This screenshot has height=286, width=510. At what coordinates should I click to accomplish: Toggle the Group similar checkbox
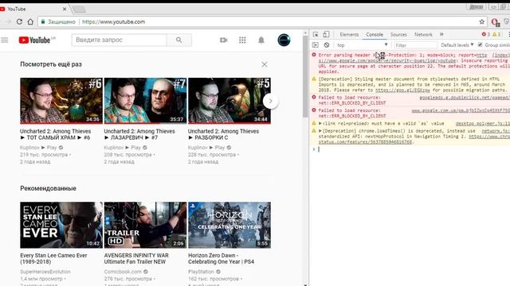pyautogui.click(x=480, y=44)
